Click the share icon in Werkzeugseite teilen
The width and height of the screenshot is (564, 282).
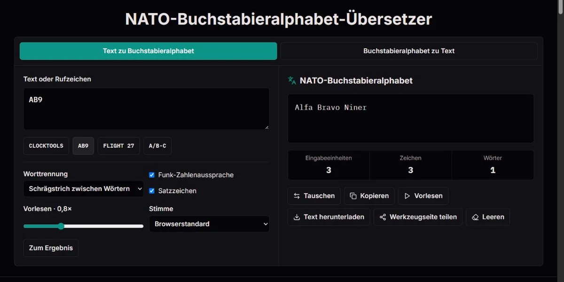pos(383,217)
